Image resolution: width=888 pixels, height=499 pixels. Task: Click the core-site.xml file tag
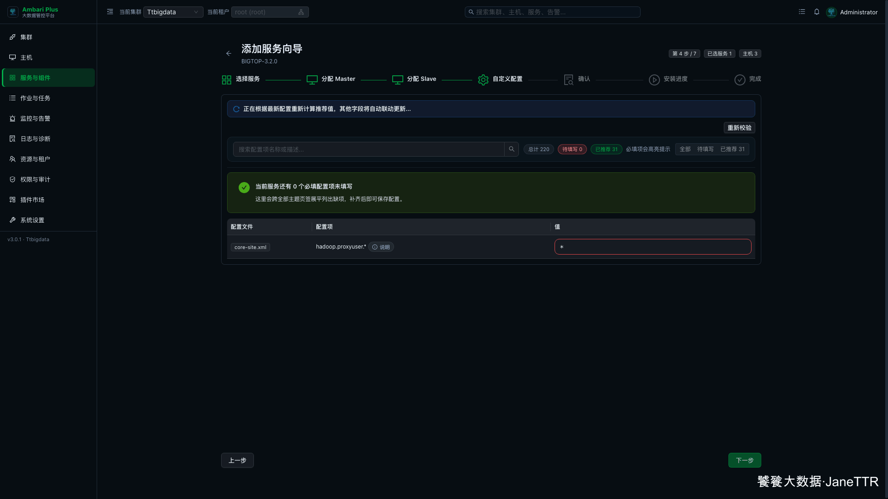click(250, 247)
